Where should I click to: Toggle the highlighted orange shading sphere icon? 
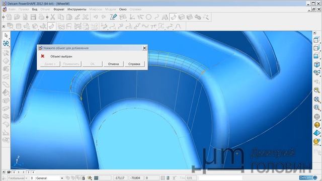317,125
